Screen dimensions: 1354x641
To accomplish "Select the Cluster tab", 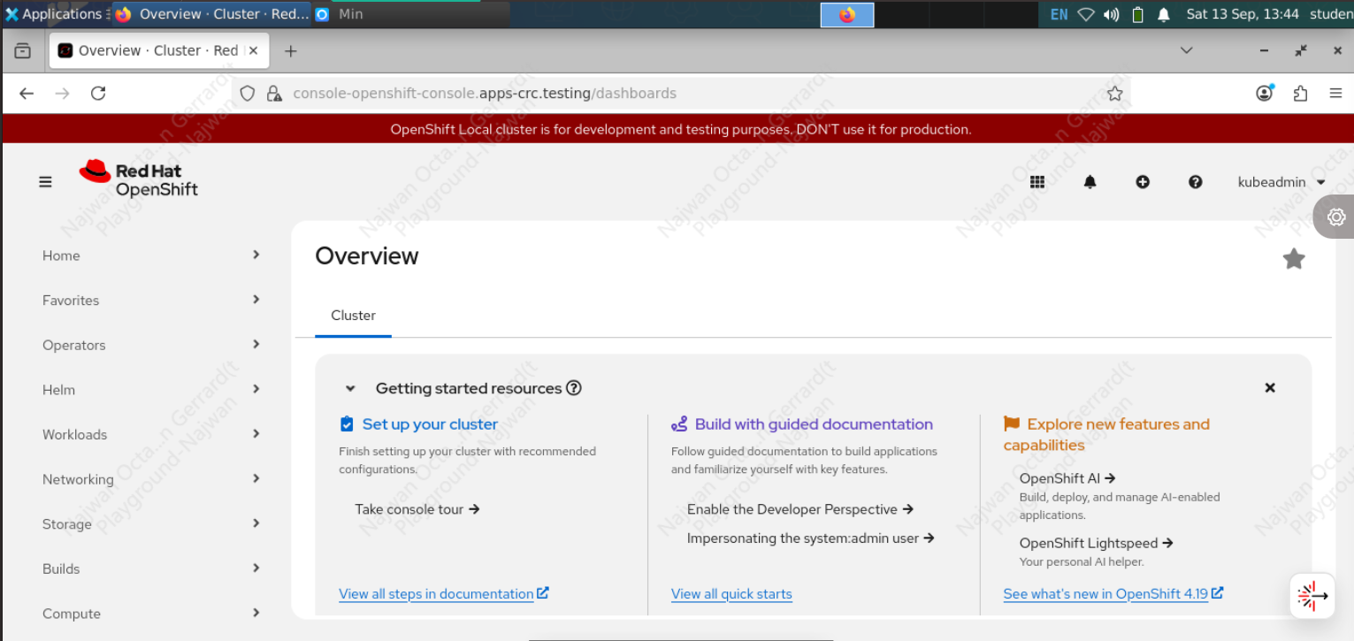I will click(353, 316).
